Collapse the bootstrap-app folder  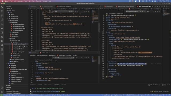coord(16,40)
